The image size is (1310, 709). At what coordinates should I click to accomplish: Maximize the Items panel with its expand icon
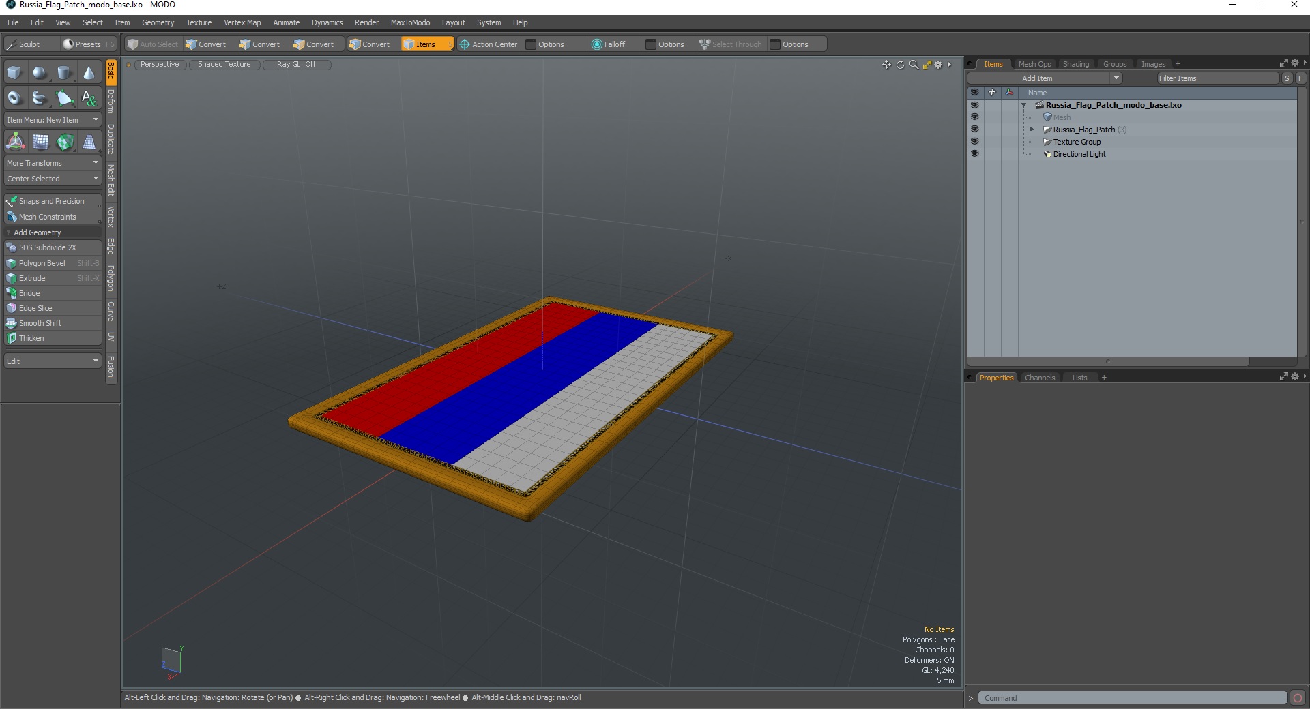tap(1283, 63)
